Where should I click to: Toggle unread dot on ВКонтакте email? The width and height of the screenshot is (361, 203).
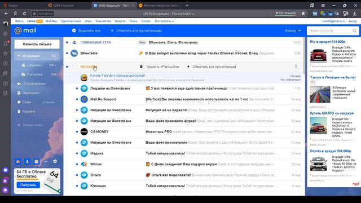67,53
